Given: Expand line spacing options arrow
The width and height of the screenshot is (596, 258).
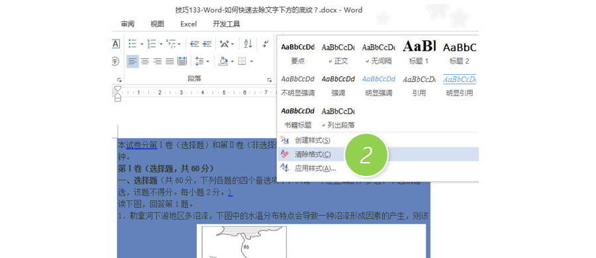Looking at the screenshot, I should [x=207, y=62].
